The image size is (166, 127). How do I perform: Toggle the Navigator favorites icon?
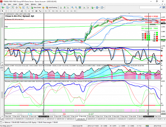click(20, 7)
